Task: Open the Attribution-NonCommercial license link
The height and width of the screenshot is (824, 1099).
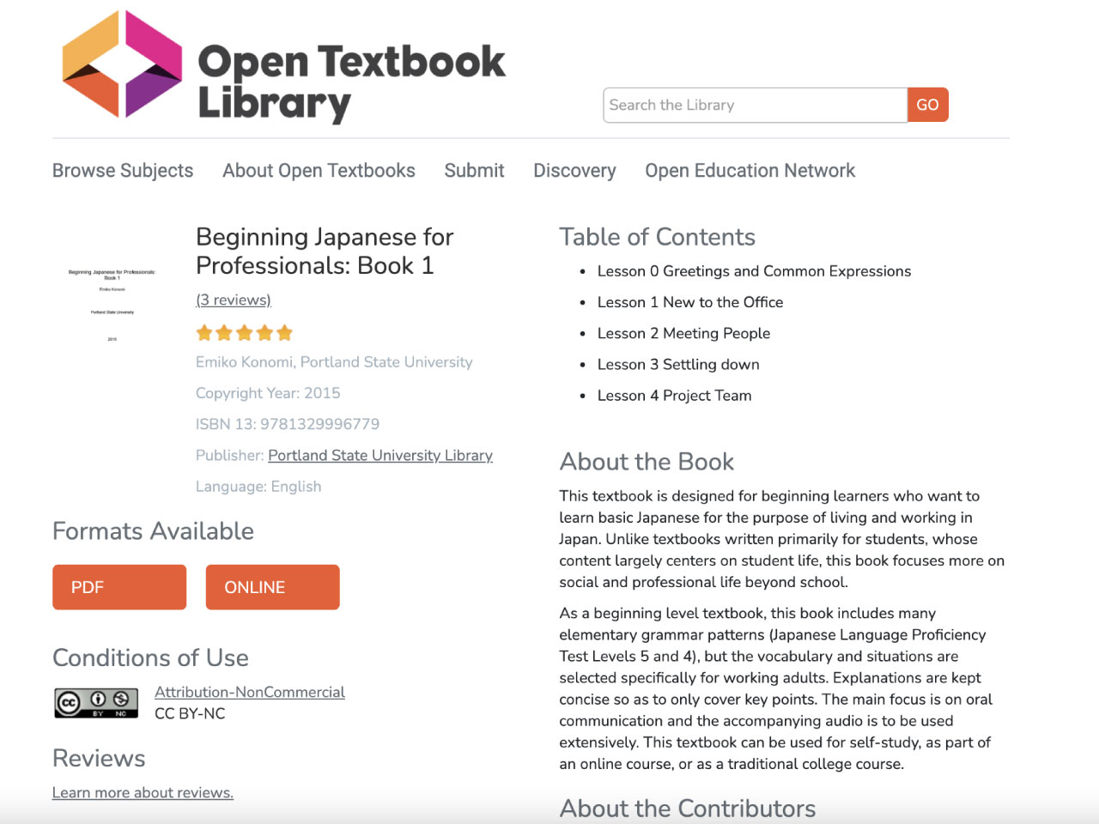Action: (x=250, y=692)
